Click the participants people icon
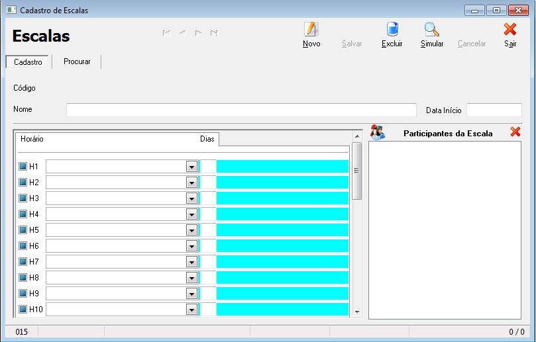Screen dimensions: 536x342 click(377, 132)
